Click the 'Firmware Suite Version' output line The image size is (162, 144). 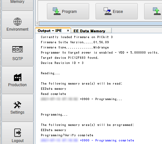click(75, 42)
